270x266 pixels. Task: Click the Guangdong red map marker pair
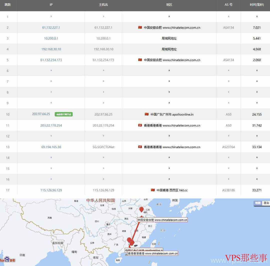130,242
